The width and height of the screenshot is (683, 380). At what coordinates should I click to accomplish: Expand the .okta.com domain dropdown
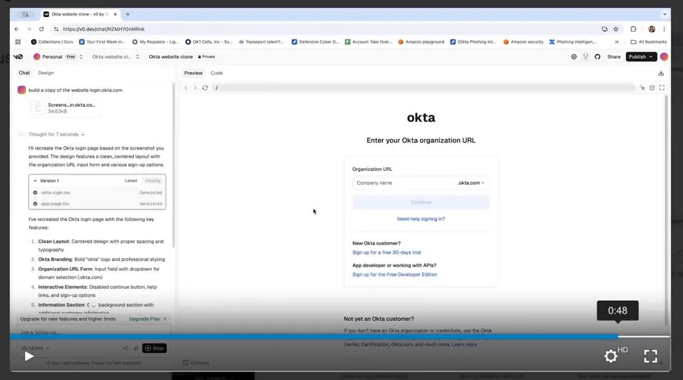(471, 183)
